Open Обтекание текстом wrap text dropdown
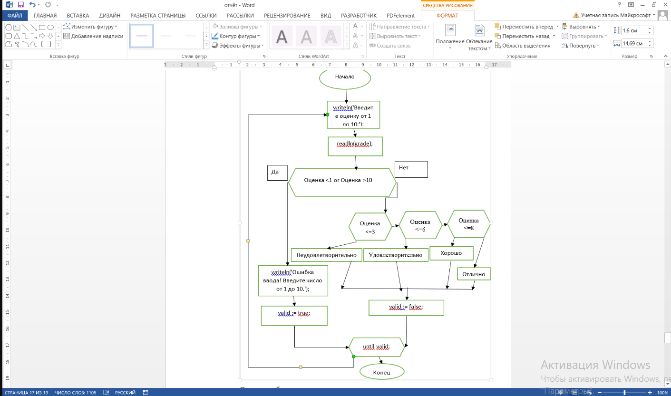The height and width of the screenshot is (396, 671). pyautogui.click(x=479, y=37)
